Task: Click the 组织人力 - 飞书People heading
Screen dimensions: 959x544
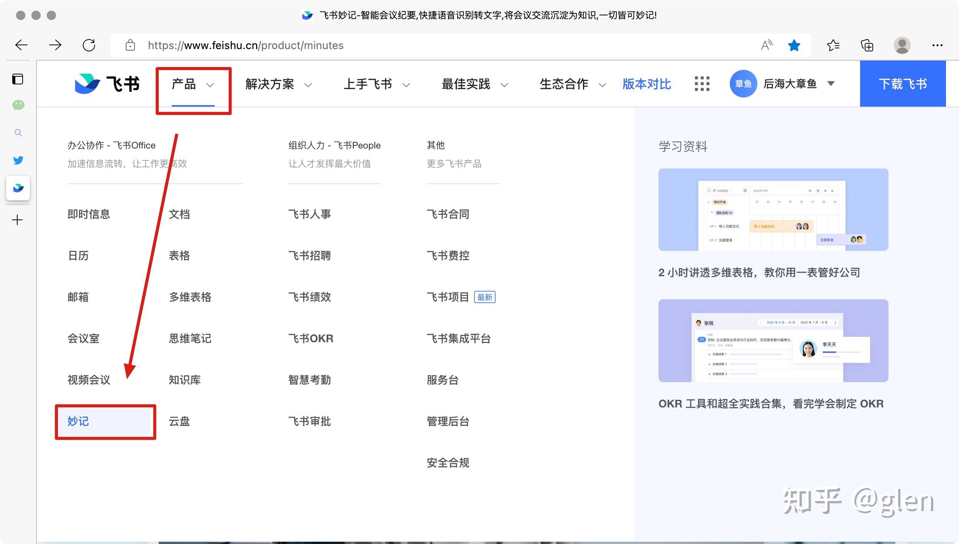Action: [x=335, y=145]
